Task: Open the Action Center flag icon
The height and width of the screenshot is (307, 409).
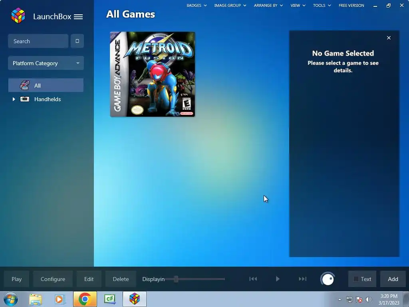Action: [x=359, y=299]
